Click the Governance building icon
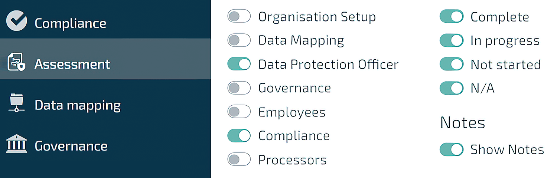 coord(17,144)
